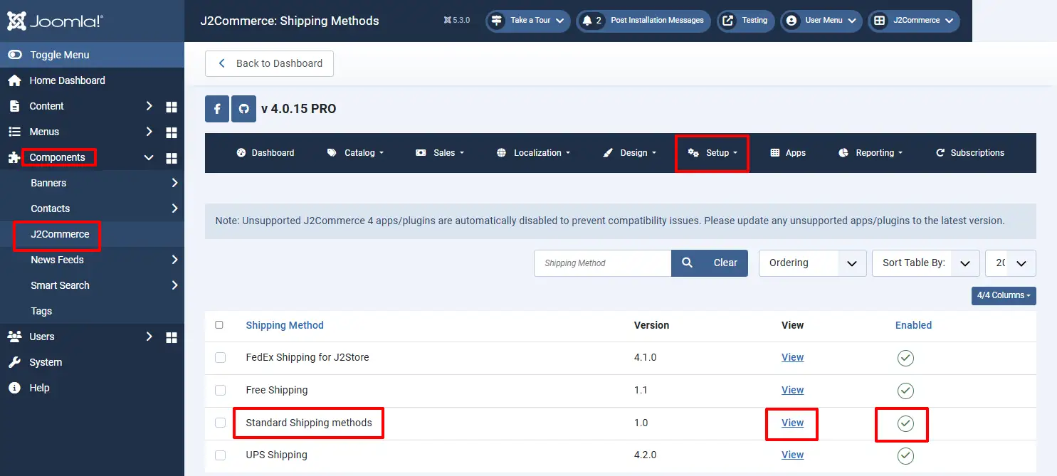The image size is (1057, 476).
Task: Open the Apps navigation item
Action: coord(788,153)
